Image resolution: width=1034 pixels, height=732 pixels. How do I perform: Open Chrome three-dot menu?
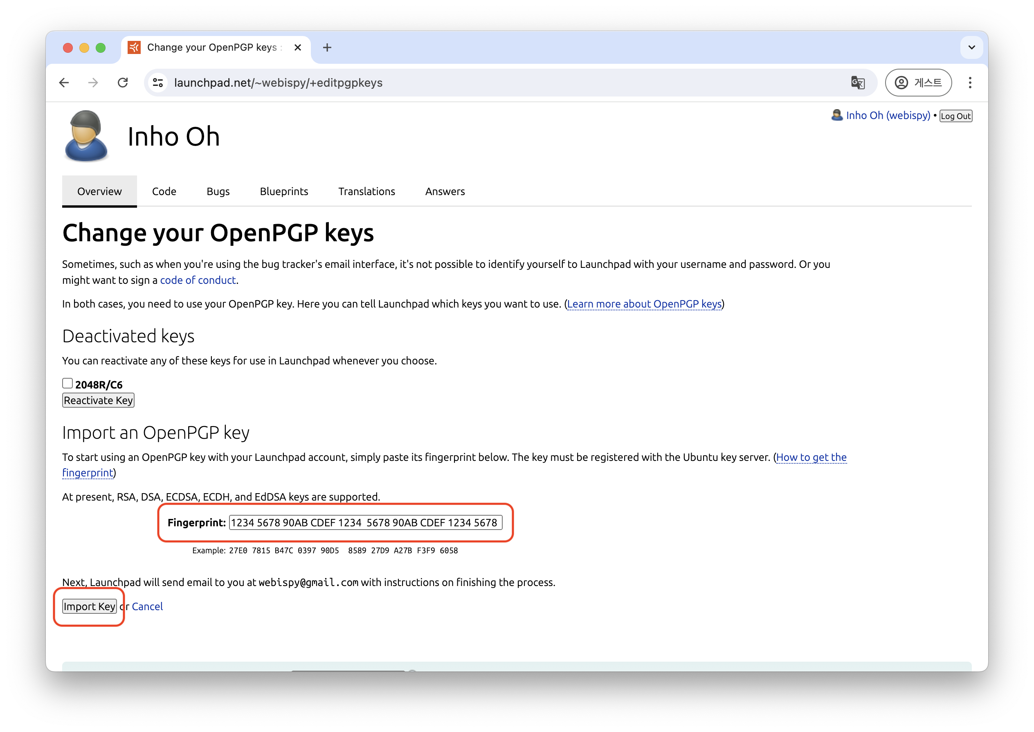coord(969,83)
